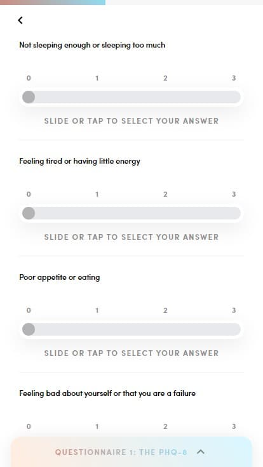Viewport: 263px width, 467px height.
Task: Tap the 0 label above the sleeping slider
Action: tap(29, 78)
